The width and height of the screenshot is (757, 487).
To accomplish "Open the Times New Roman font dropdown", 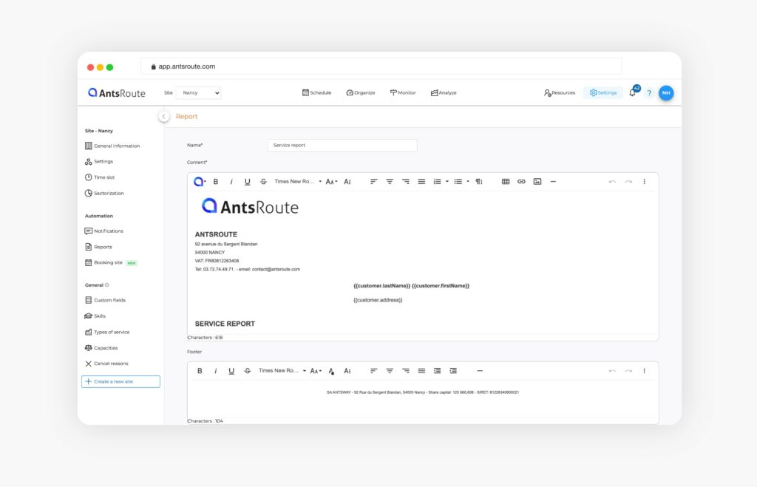I will pyautogui.click(x=294, y=181).
